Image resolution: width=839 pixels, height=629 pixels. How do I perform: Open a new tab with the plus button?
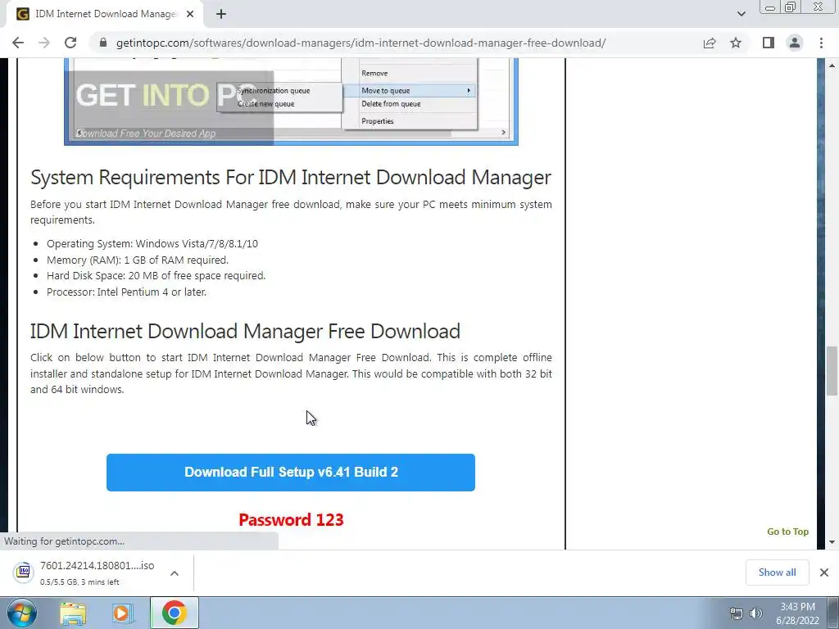click(221, 14)
